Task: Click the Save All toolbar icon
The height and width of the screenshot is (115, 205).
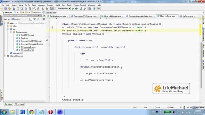Action: pos(5,9)
